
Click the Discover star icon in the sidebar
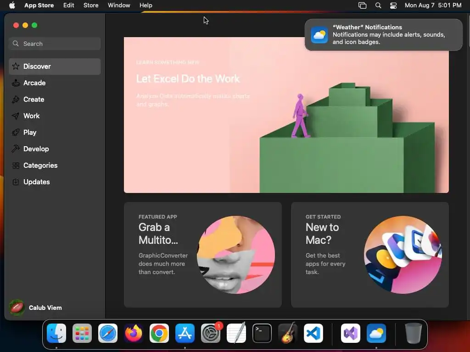tap(16, 66)
